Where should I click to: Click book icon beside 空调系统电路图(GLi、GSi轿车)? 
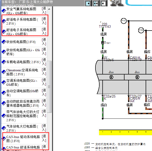[4, 83]
